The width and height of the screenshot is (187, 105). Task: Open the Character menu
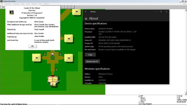8,4
